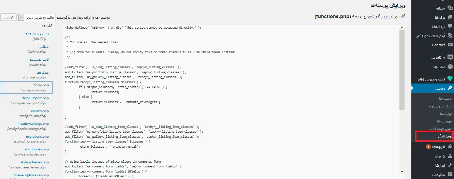
Task: Click the media (رسانه) menu label
Action: 440,8
